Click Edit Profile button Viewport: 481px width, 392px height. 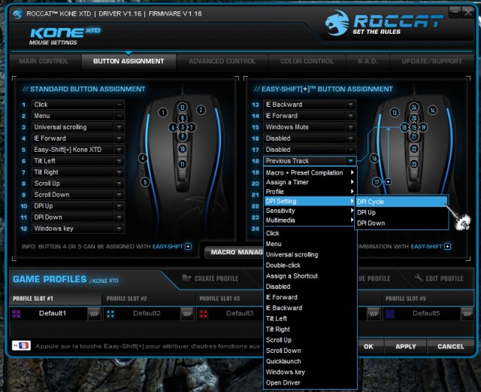(x=439, y=278)
